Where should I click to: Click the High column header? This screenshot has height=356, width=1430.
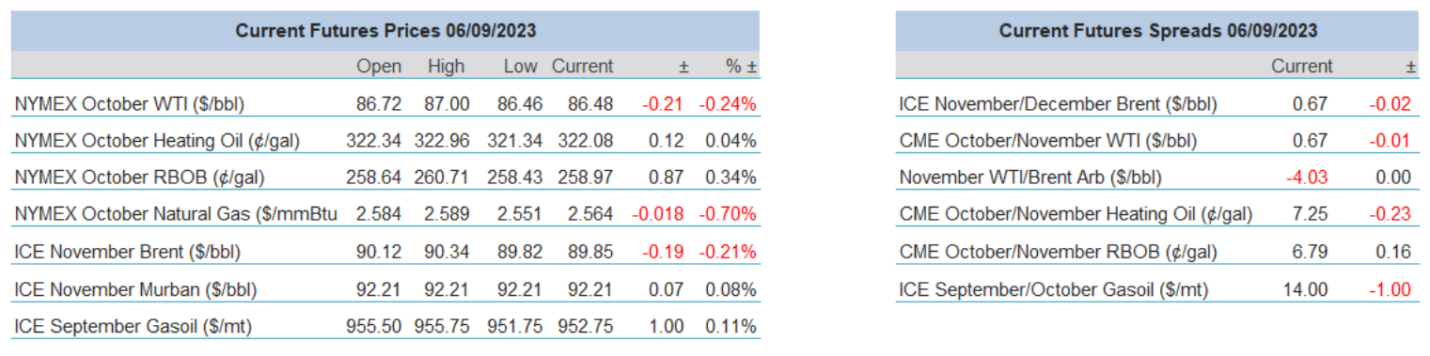click(x=446, y=67)
